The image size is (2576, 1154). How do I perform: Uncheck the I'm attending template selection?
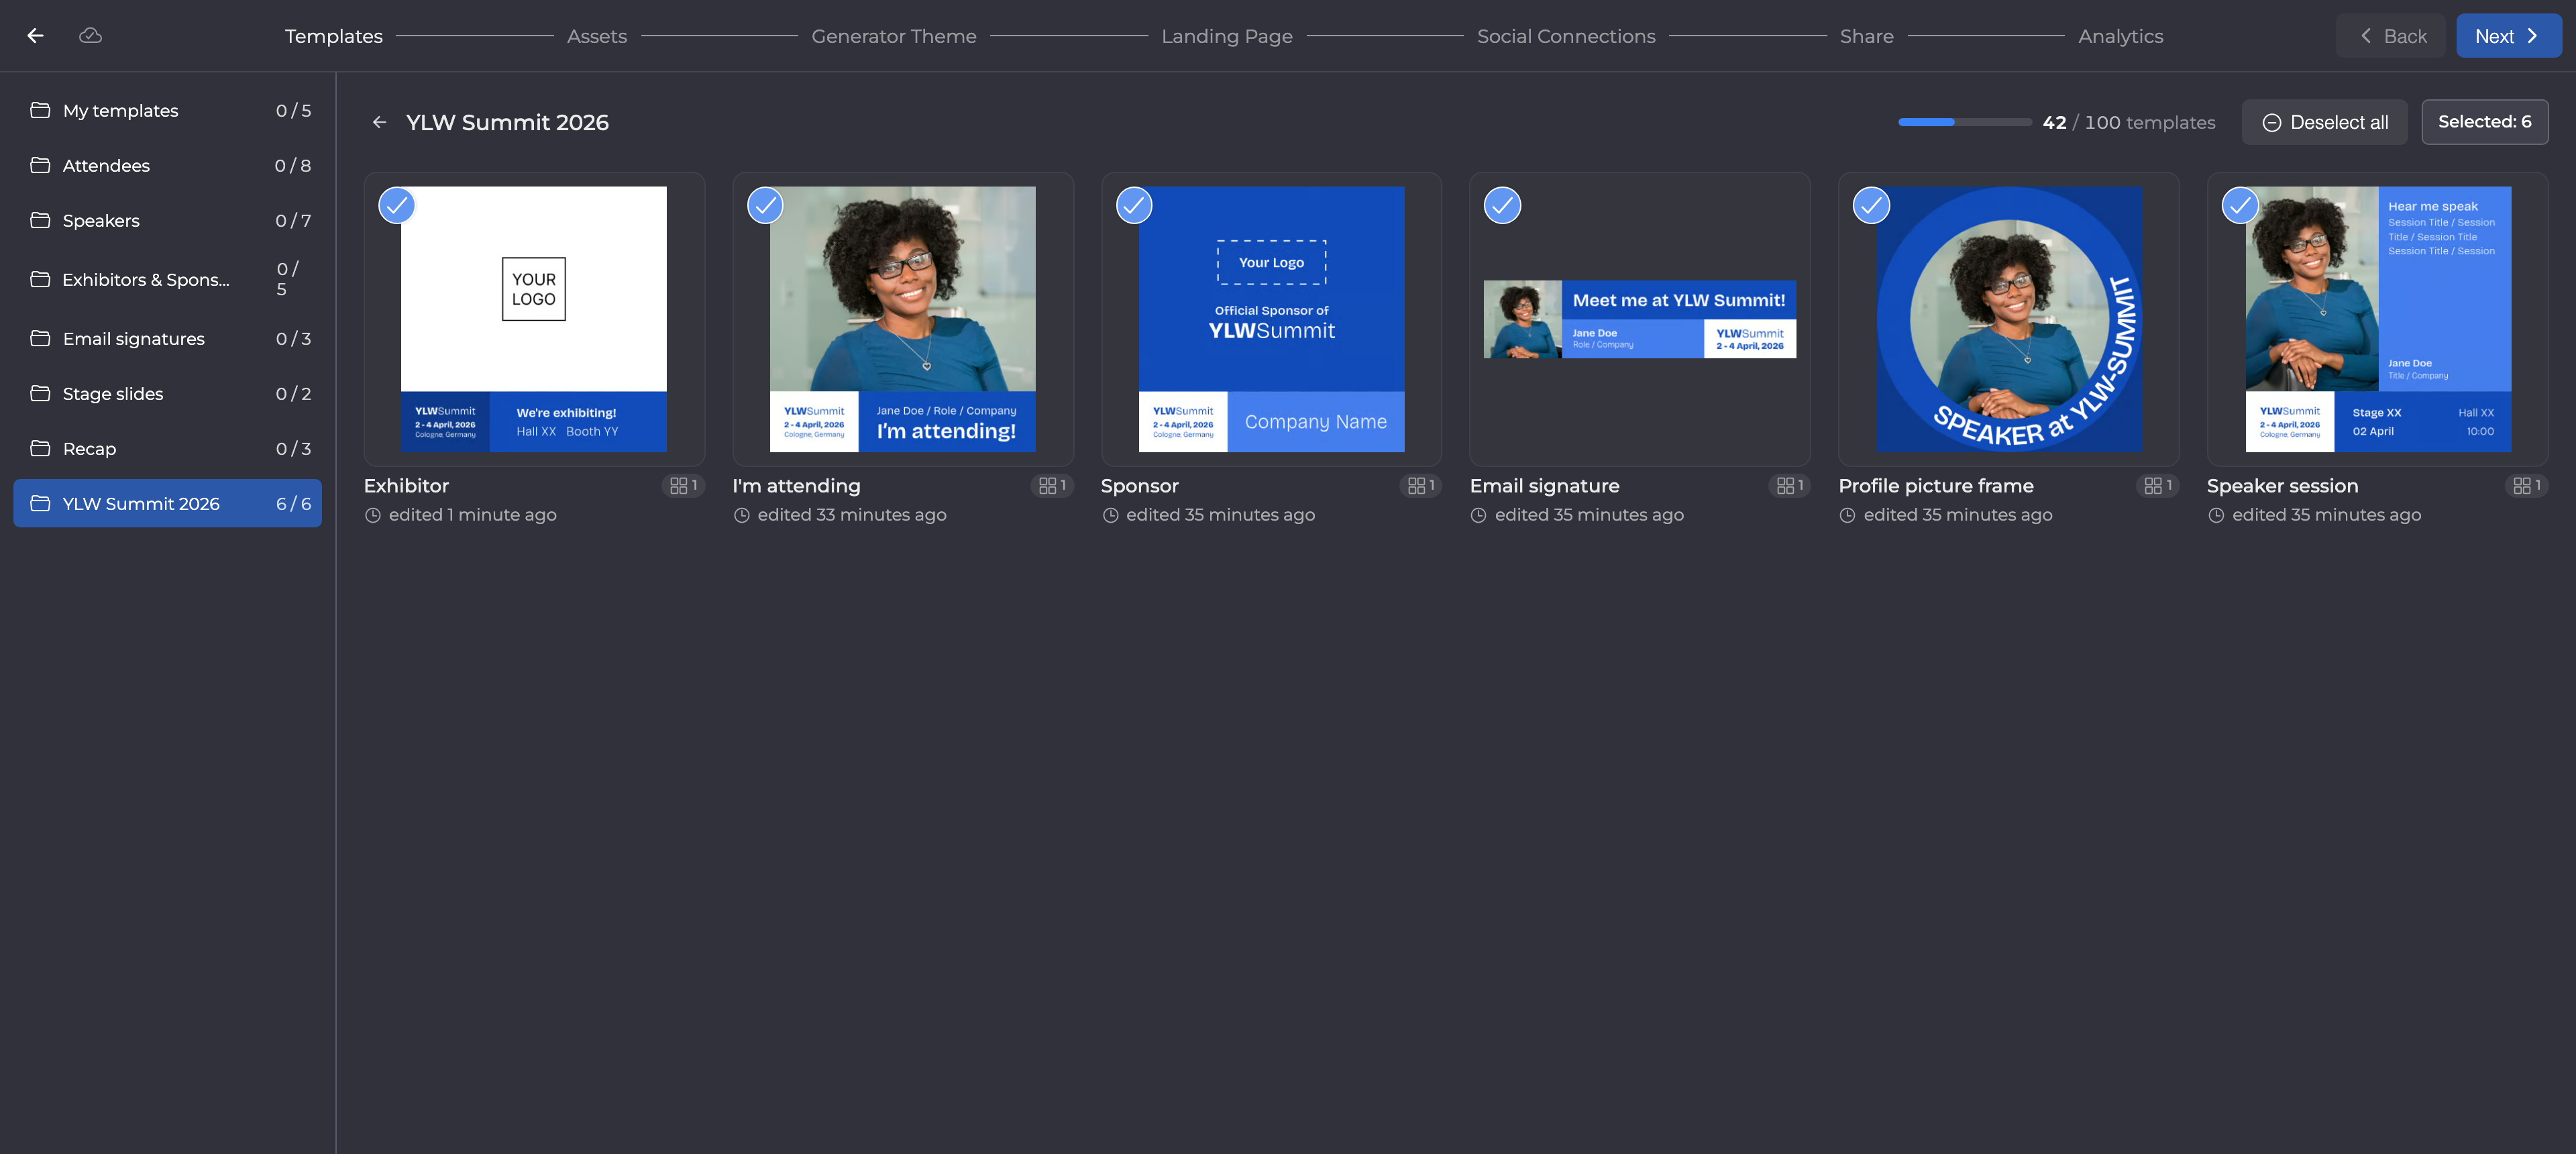(766, 205)
